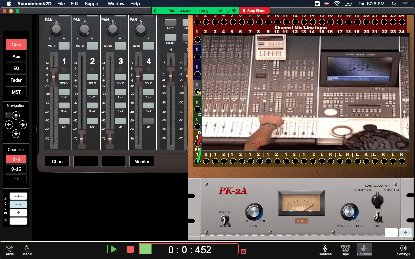Open the Settings panel
The height and width of the screenshot is (259, 415).
pyautogui.click(x=403, y=250)
